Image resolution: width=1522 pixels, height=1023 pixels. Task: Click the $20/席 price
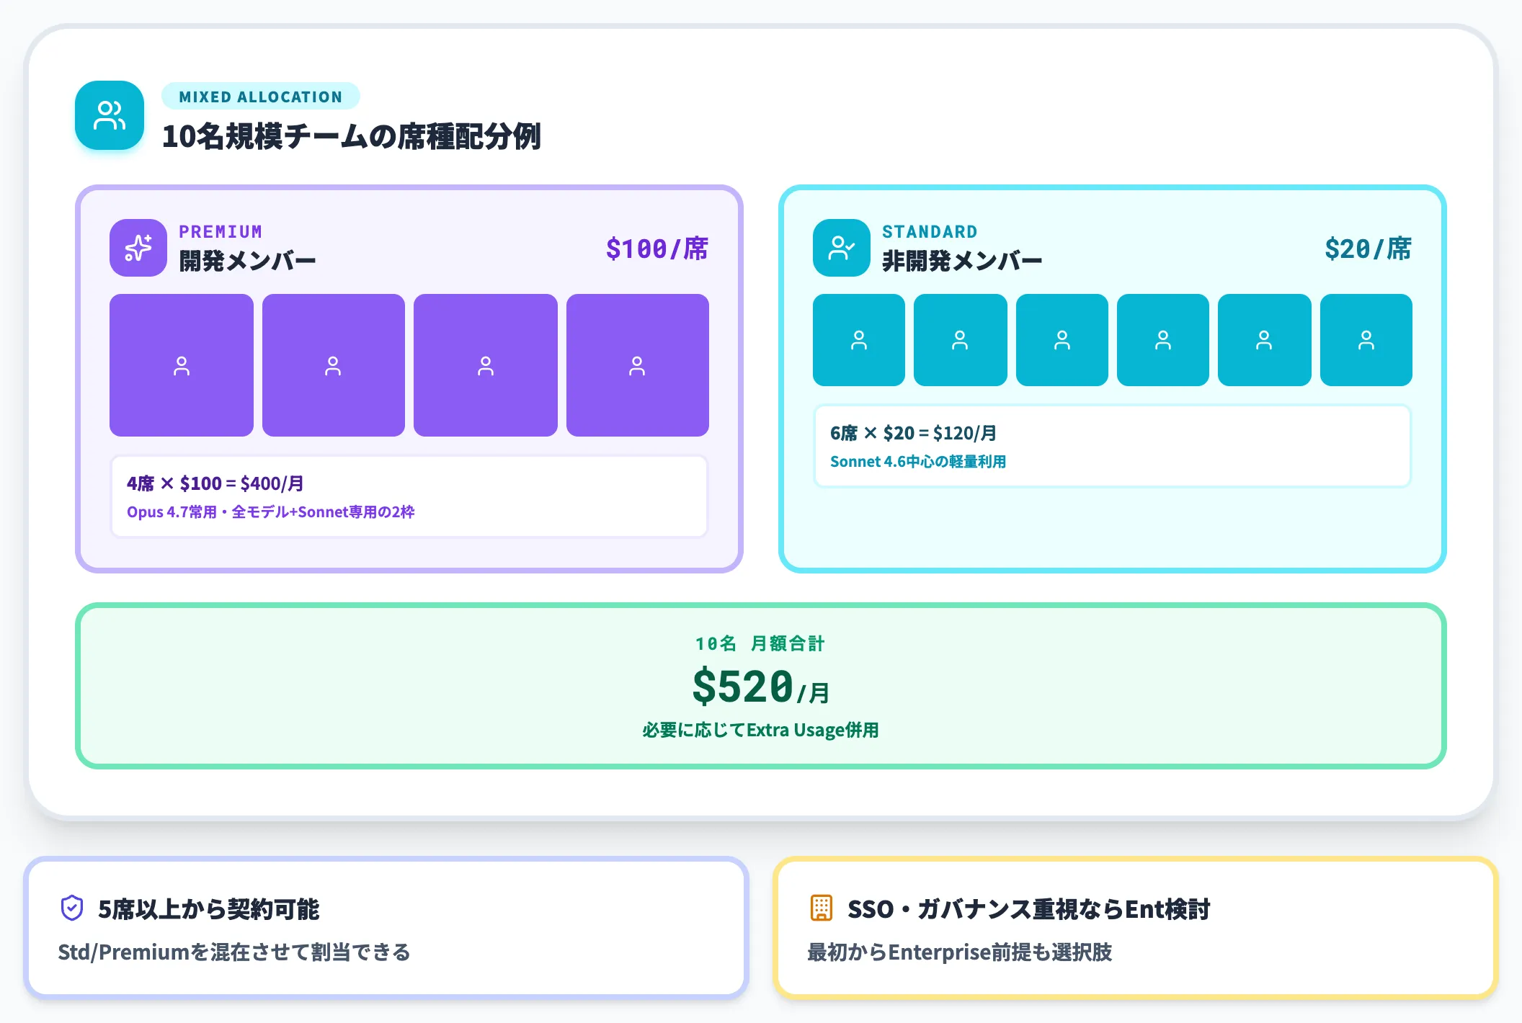pyautogui.click(x=1369, y=249)
